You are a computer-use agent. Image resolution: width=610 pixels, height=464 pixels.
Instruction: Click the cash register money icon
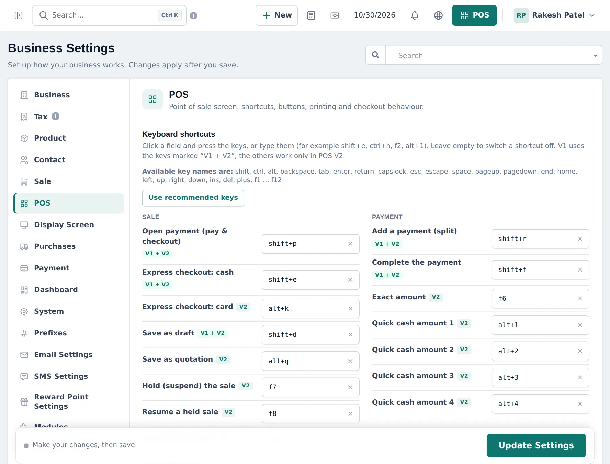tap(335, 15)
